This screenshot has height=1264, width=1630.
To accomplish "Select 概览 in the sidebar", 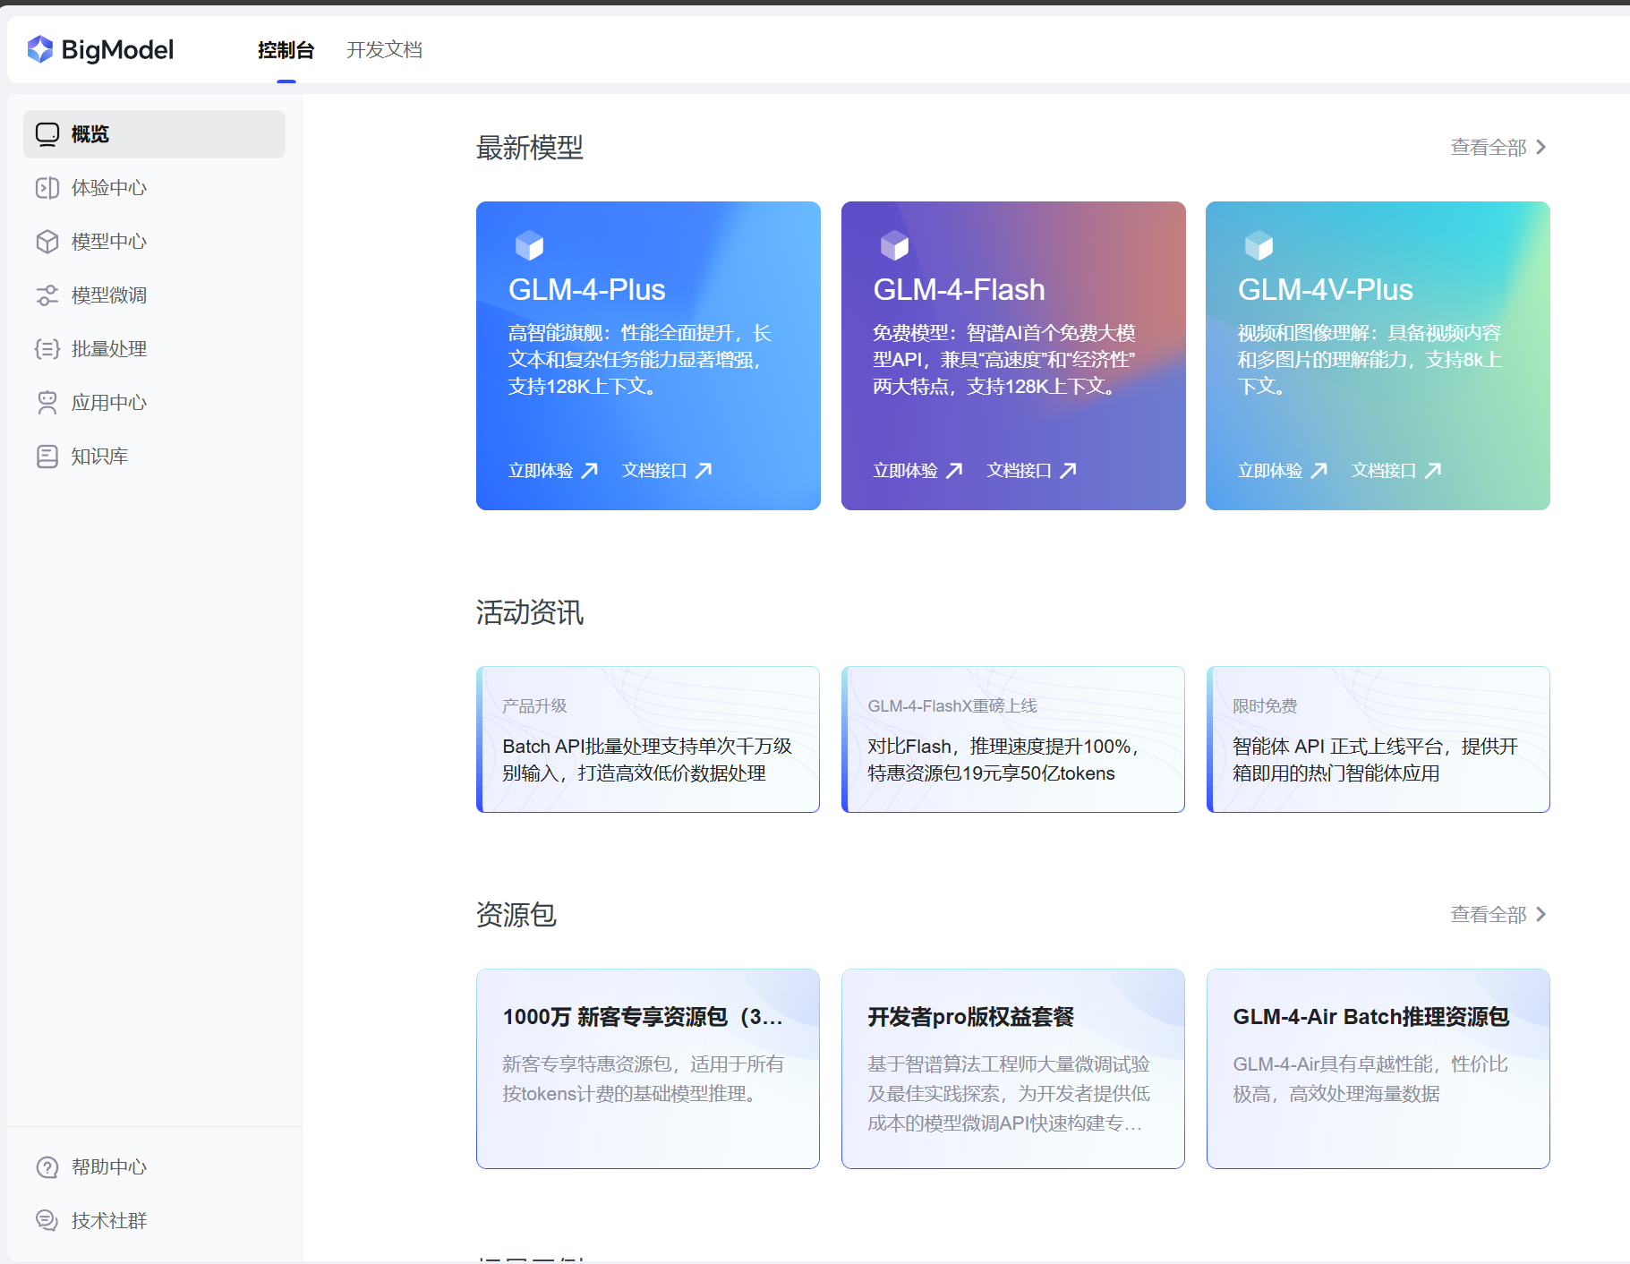I will tap(154, 134).
